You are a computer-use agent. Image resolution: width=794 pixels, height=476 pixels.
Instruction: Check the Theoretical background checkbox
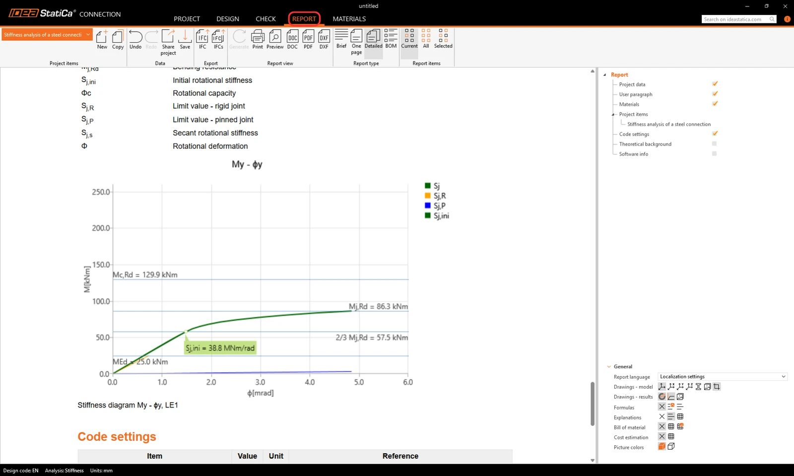715,143
